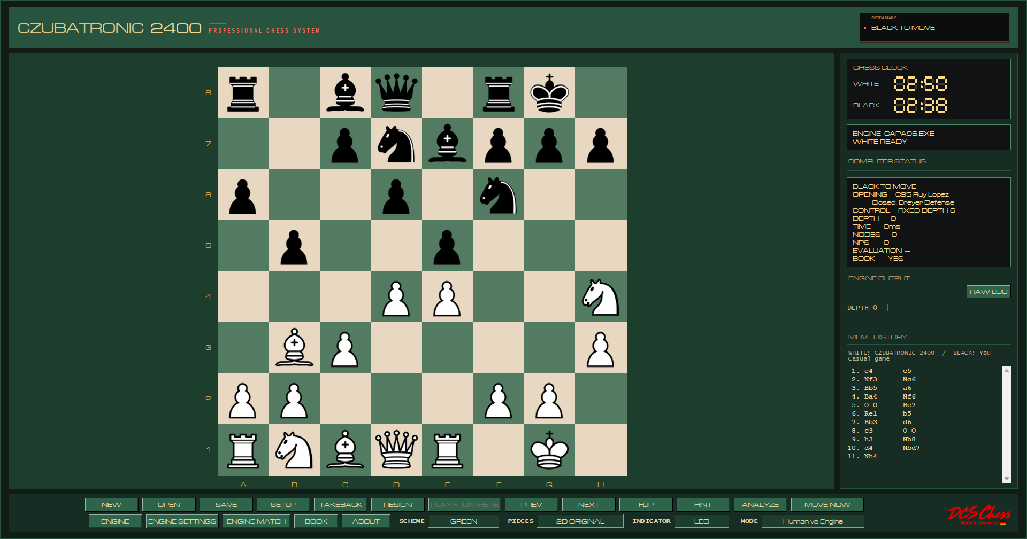The width and height of the screenshot is (1027, 539).
Task: Click move history scrollbar down arrow
Action: click(1006, 479)
